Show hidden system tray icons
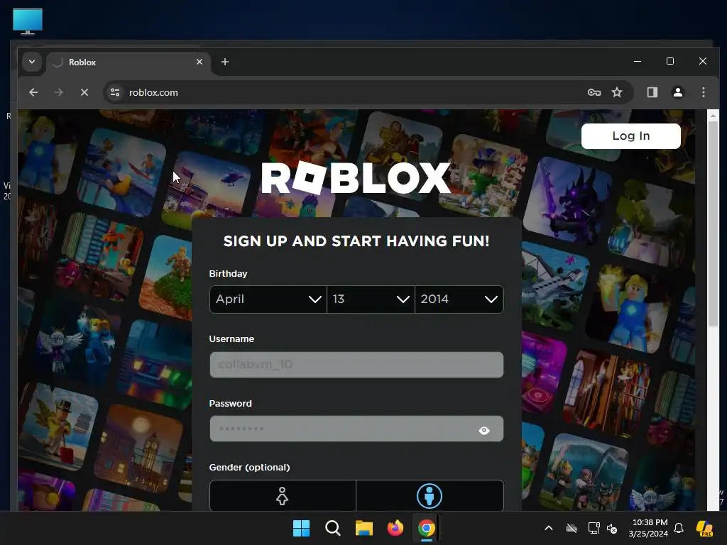 coord(549,528)
